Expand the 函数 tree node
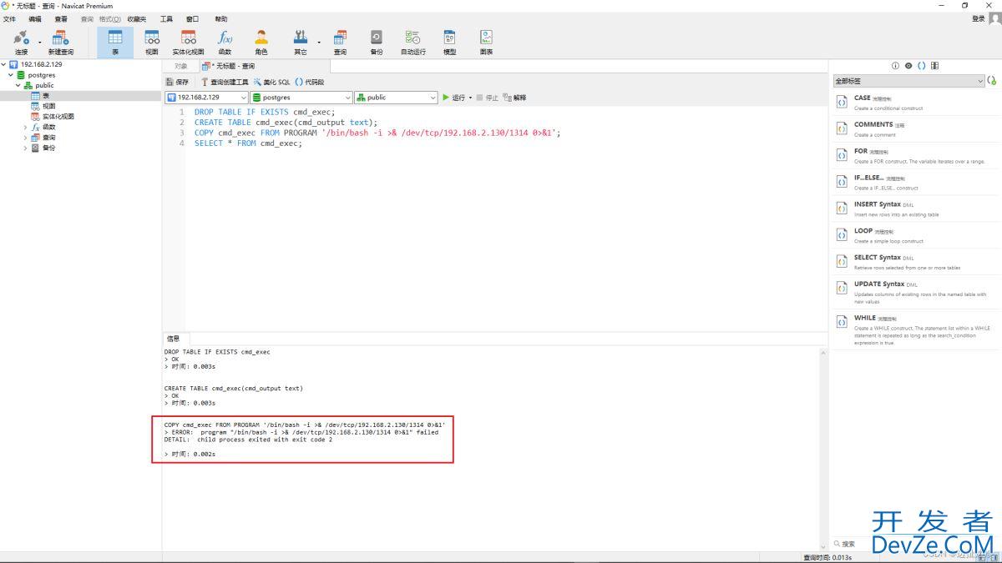This screenshot has height=563, width=1002. [x=25, y=127]
